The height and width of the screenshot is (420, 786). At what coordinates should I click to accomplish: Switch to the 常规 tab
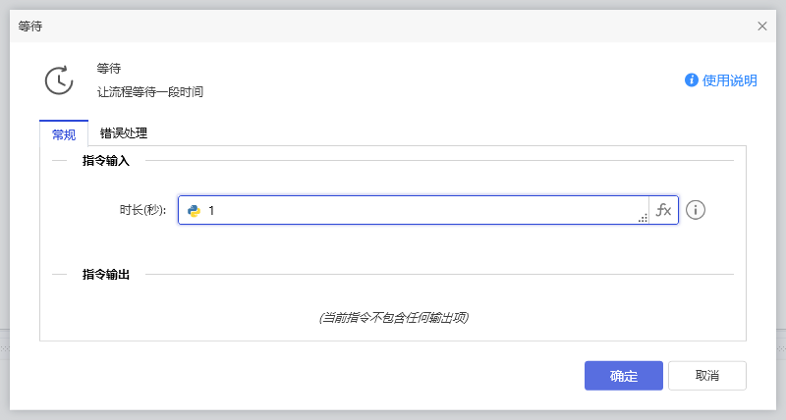[64, 133]
